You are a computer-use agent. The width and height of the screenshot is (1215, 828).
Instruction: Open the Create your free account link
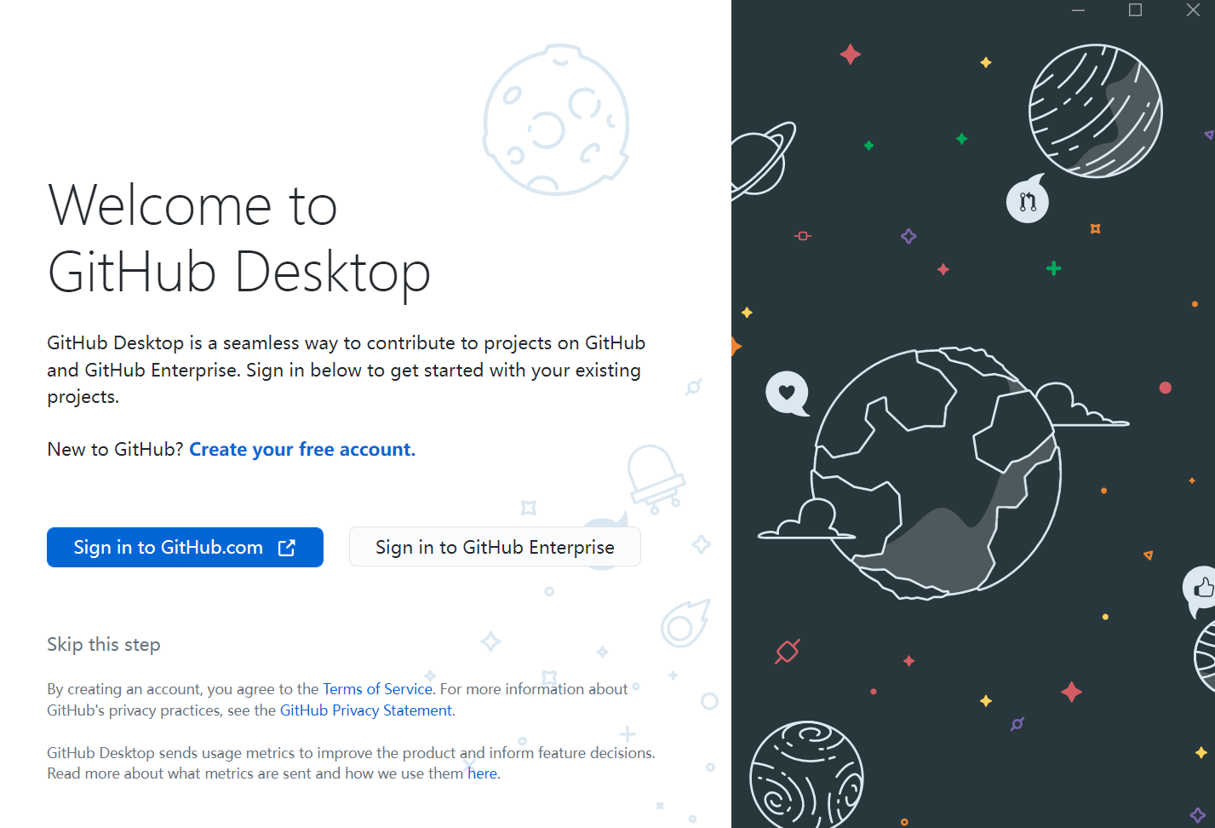pyautogui.click(x=301, y=449)
